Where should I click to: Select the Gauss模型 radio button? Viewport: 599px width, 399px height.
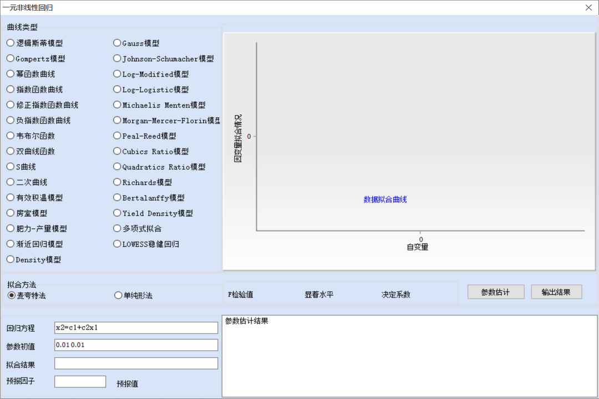pyautogui.click(x=116, y=43)
